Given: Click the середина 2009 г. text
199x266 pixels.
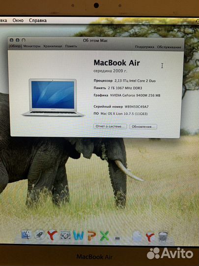Looking at the screenshot, I should 111,71.
